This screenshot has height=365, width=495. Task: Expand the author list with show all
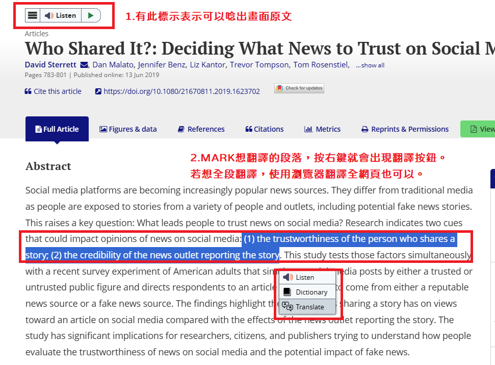point(370,65)
